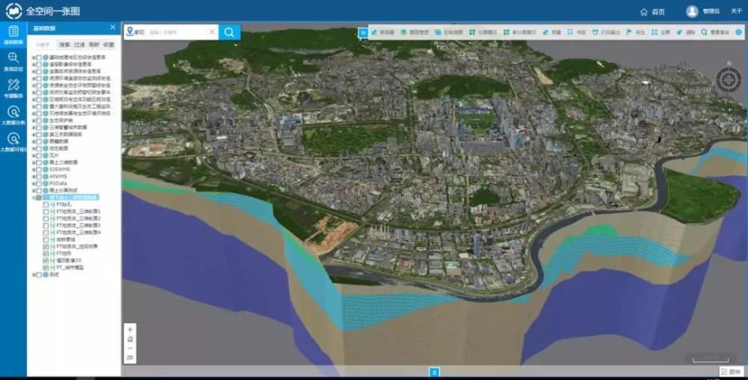The height and width of the screenshot is (380, 748).
Task: Open the location type dropdown in search
Action: click(x=135, y=32)
